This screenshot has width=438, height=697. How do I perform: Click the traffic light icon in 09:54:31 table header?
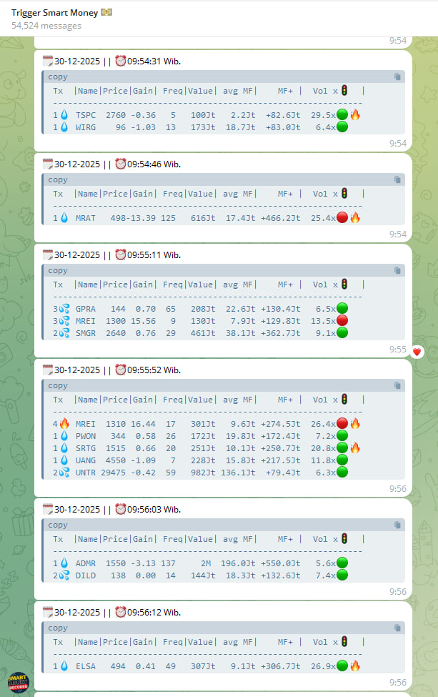344,90
